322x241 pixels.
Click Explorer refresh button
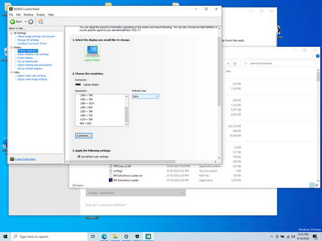[x=235, y=64]
